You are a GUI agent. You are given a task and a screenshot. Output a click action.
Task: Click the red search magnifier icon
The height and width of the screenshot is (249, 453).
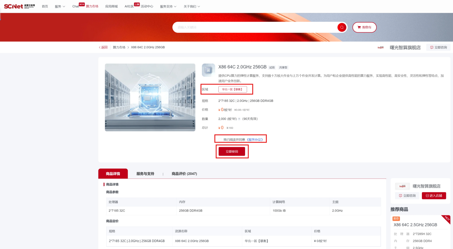tap(342, 28)
